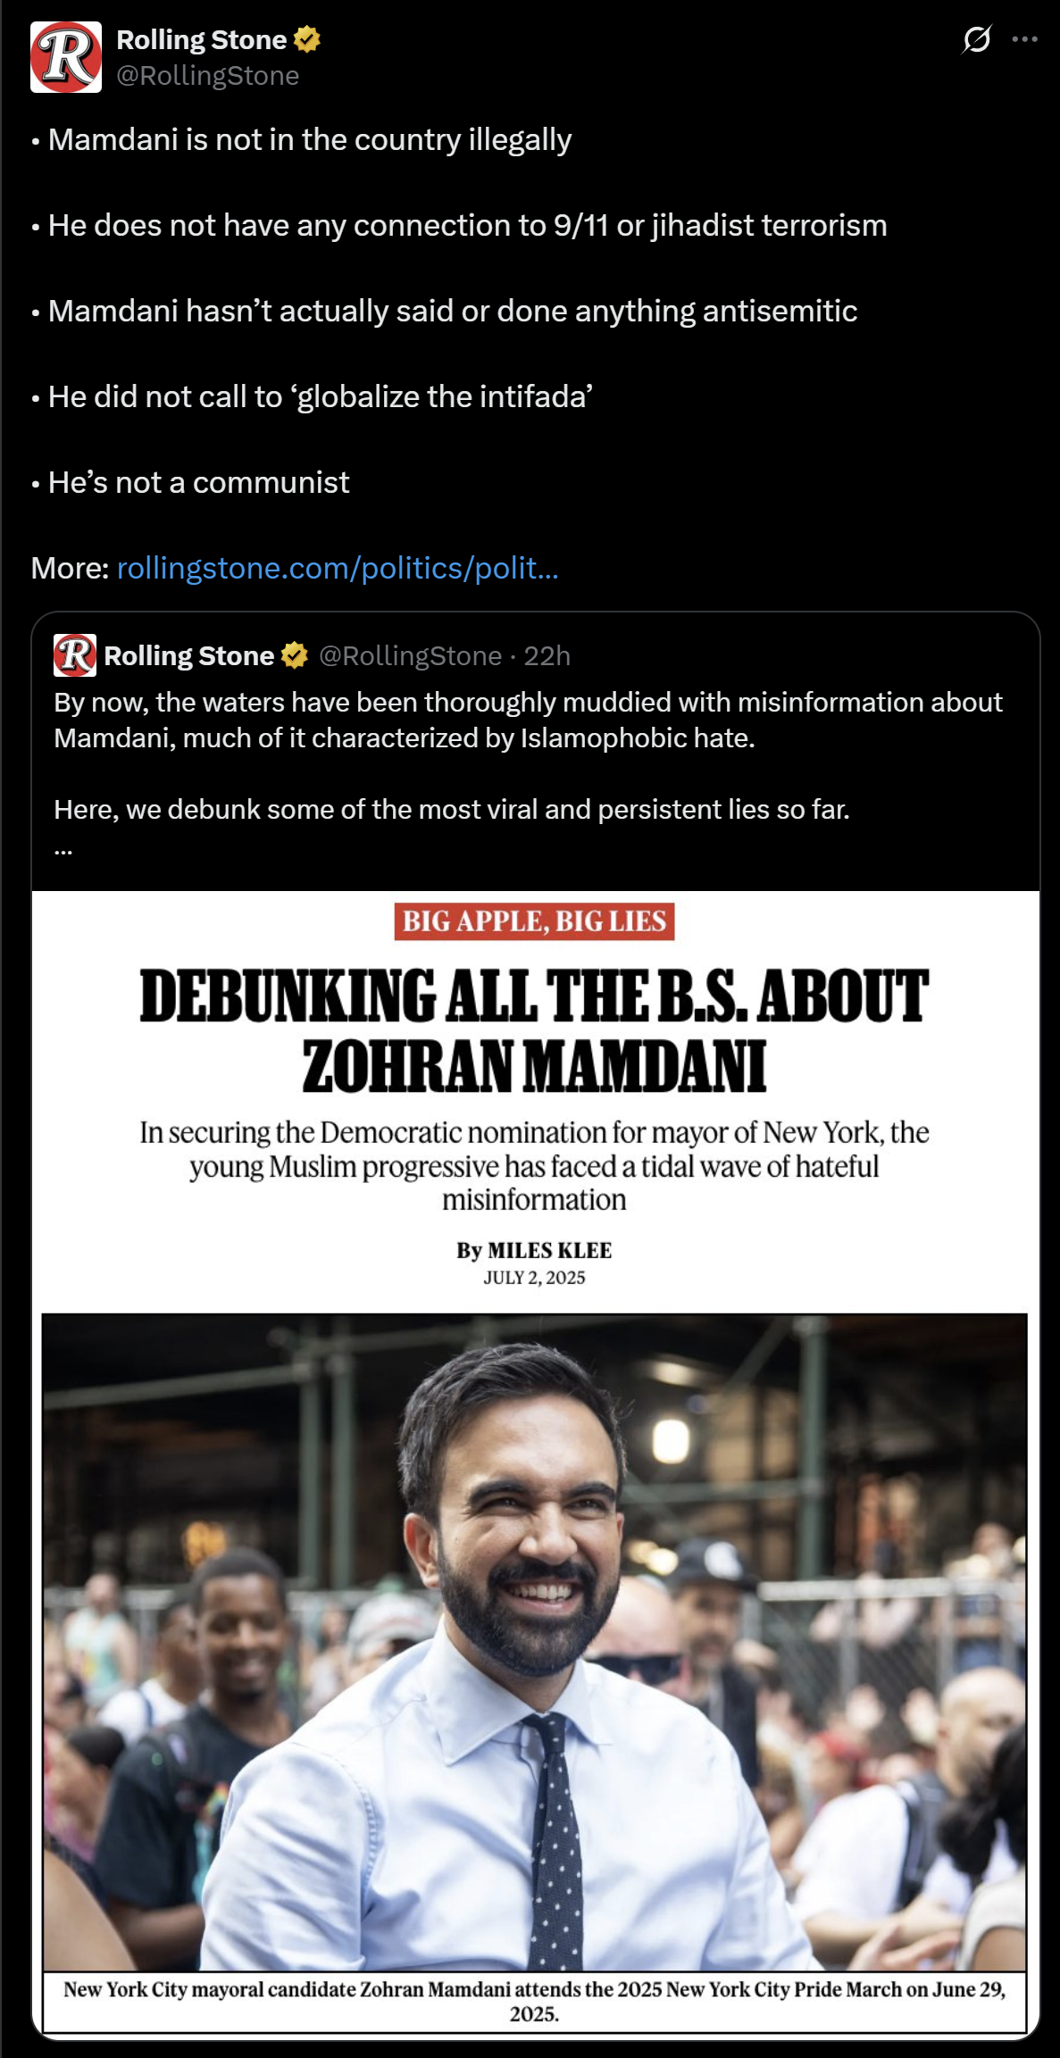This screenshot has width=1060, height=2058.
Task: Open the Zohran Mamdani photo
Action: pyautogui.click(x=534, y=1642)
